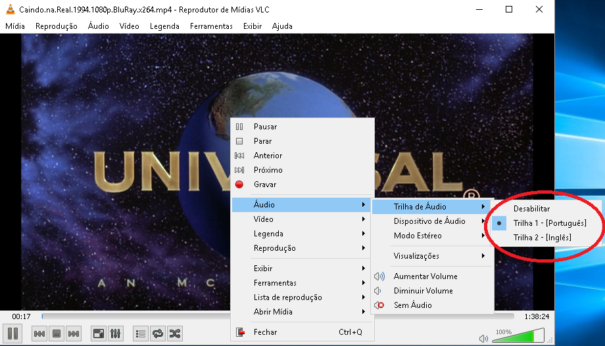This screenshot has width=605, height=346.
Task: Choose Parar in the context menu
Action: pos(302,141)
